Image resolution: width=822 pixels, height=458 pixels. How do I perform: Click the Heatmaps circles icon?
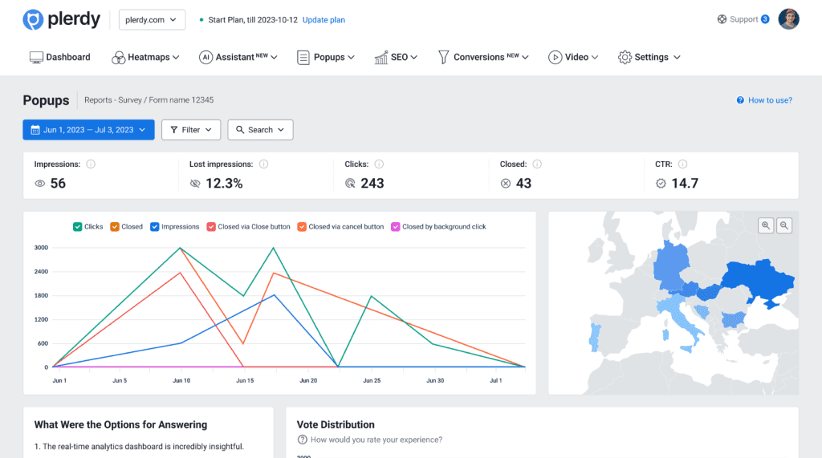[119, 57]
